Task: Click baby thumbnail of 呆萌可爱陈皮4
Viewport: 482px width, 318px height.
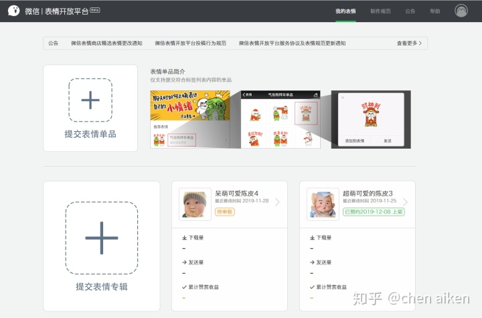Action: click(195, 204)
